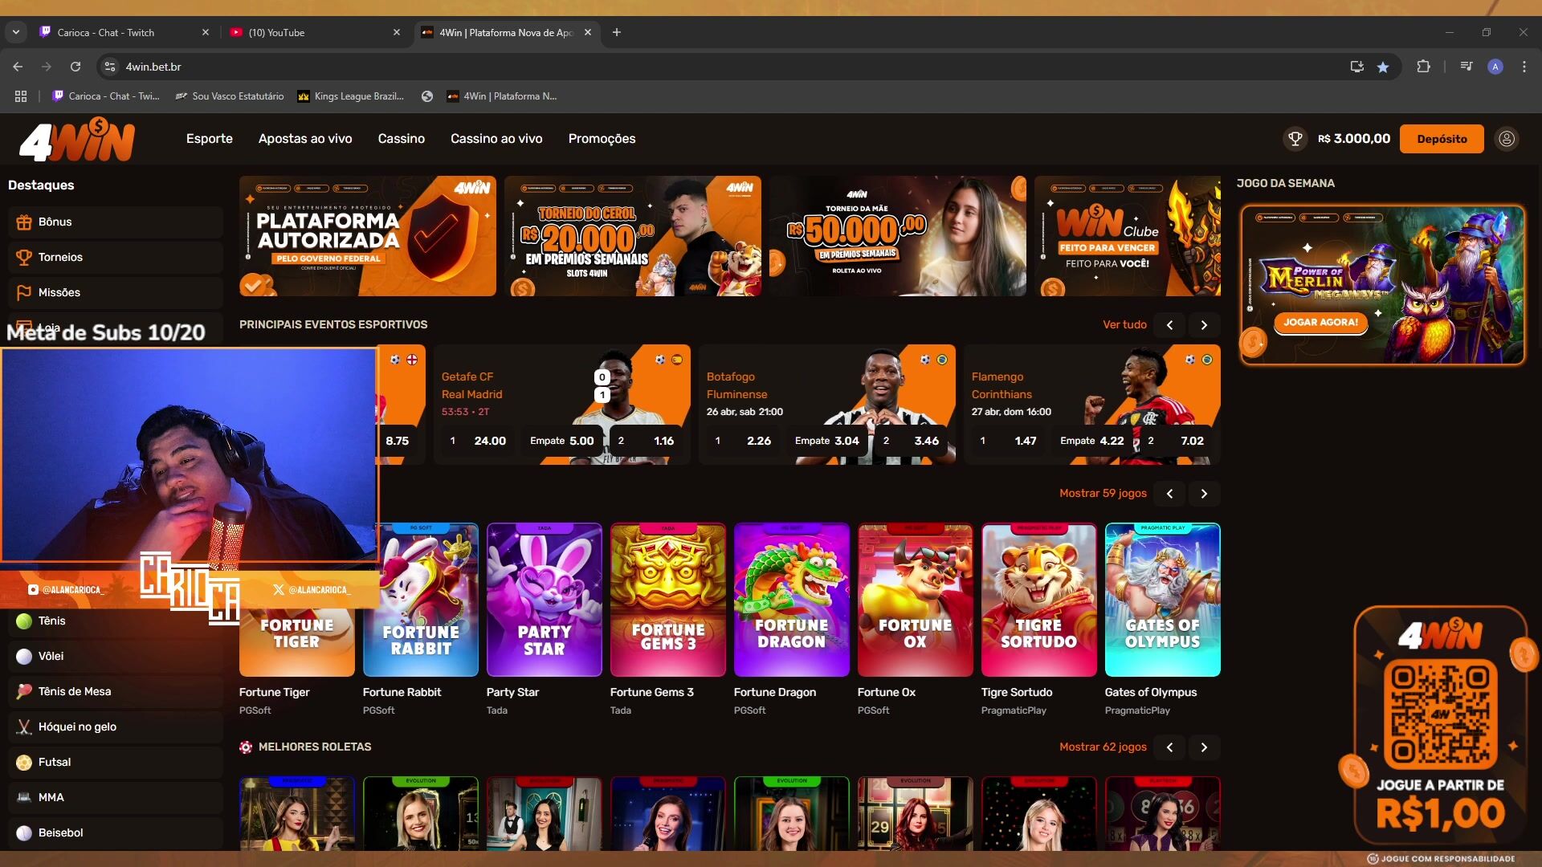Open Chrome three-dot menu
Viewport: 1542px width, 867px height.
click(x=1524, y=67)
